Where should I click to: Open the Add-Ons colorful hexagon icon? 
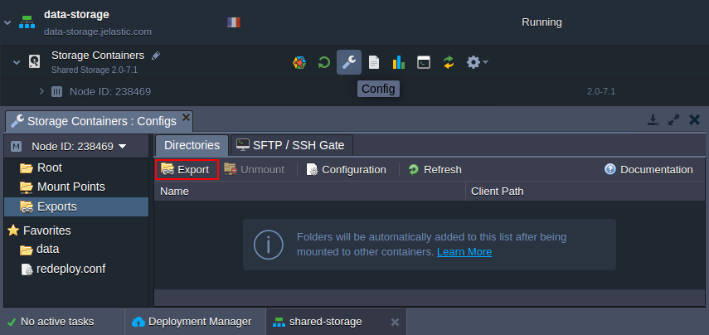[x=299, y=62]
